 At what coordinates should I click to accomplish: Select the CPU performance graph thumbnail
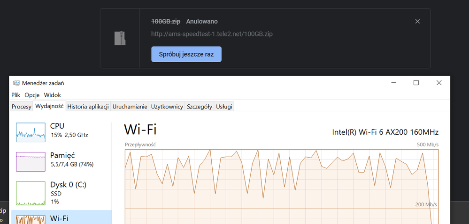pos(31,132)
